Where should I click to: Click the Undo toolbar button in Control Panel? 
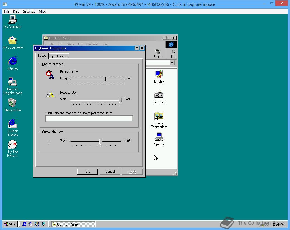173,54
